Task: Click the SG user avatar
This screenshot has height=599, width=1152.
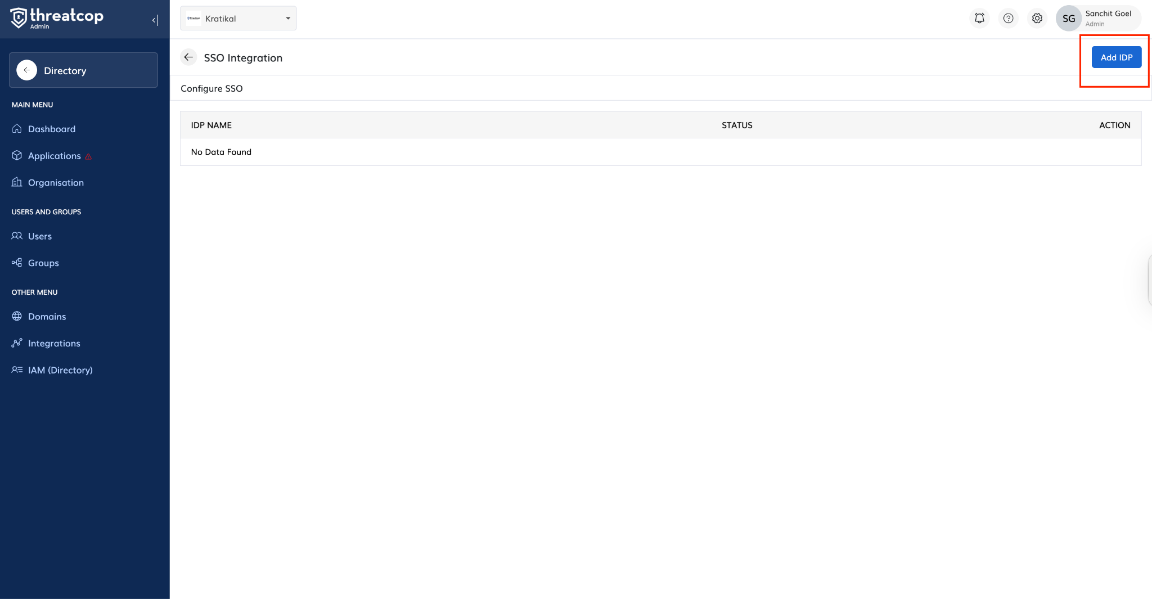Action: coord(1068,19)
